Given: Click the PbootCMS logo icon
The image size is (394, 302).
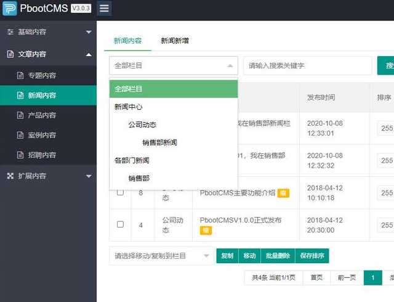Looking at the screenshot, I should 10,8.
